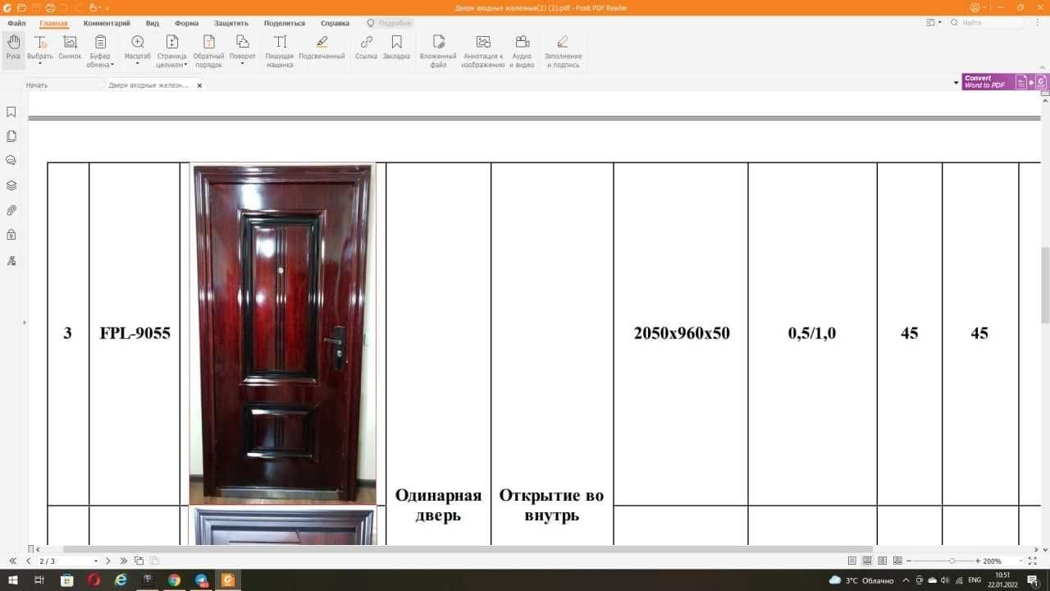Open the pages panel in left sidebar
Image resolution: width=1050 pixels, height=591 pixels.
click(x=11, y=136)
